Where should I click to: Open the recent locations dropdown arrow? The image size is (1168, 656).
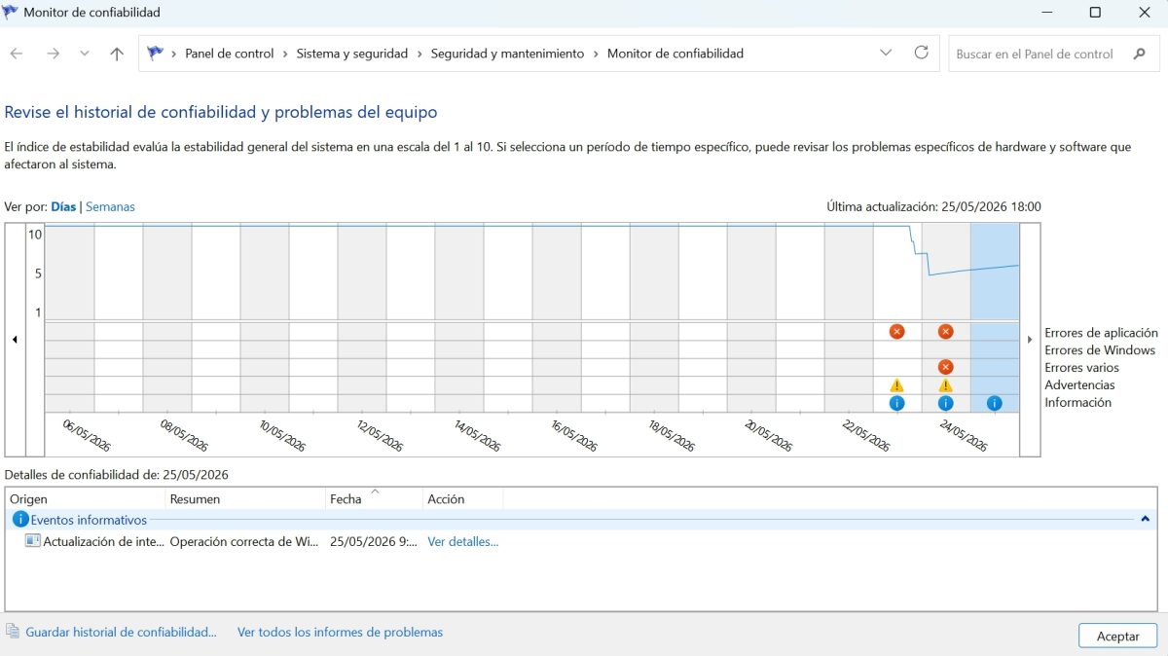coord(84,54)
